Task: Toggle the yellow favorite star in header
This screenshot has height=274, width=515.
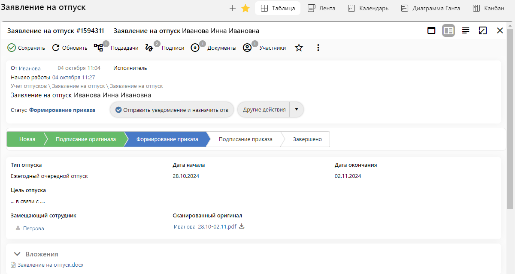Action: pyautogui.click(x=245, y=8)
